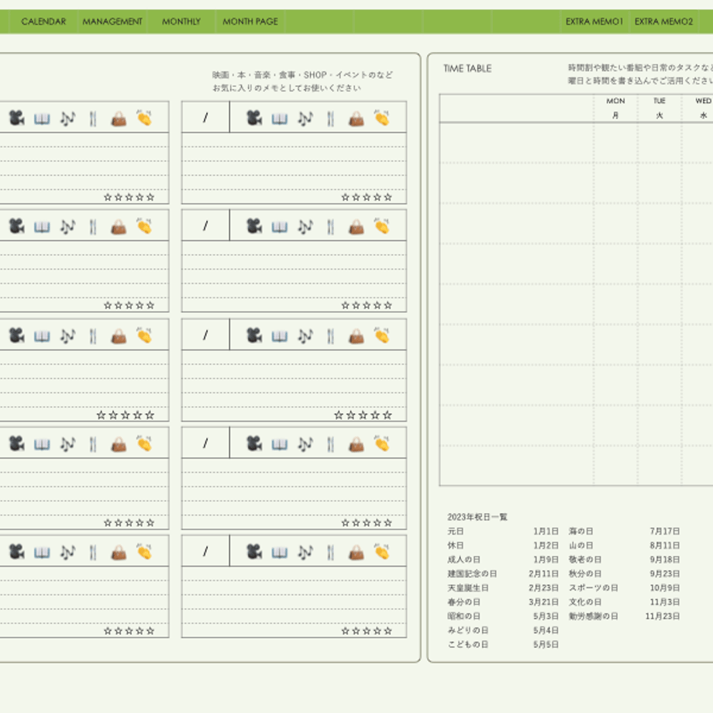
Task: Pick movie camera icon in bottom right-column card
Action: 254,552
